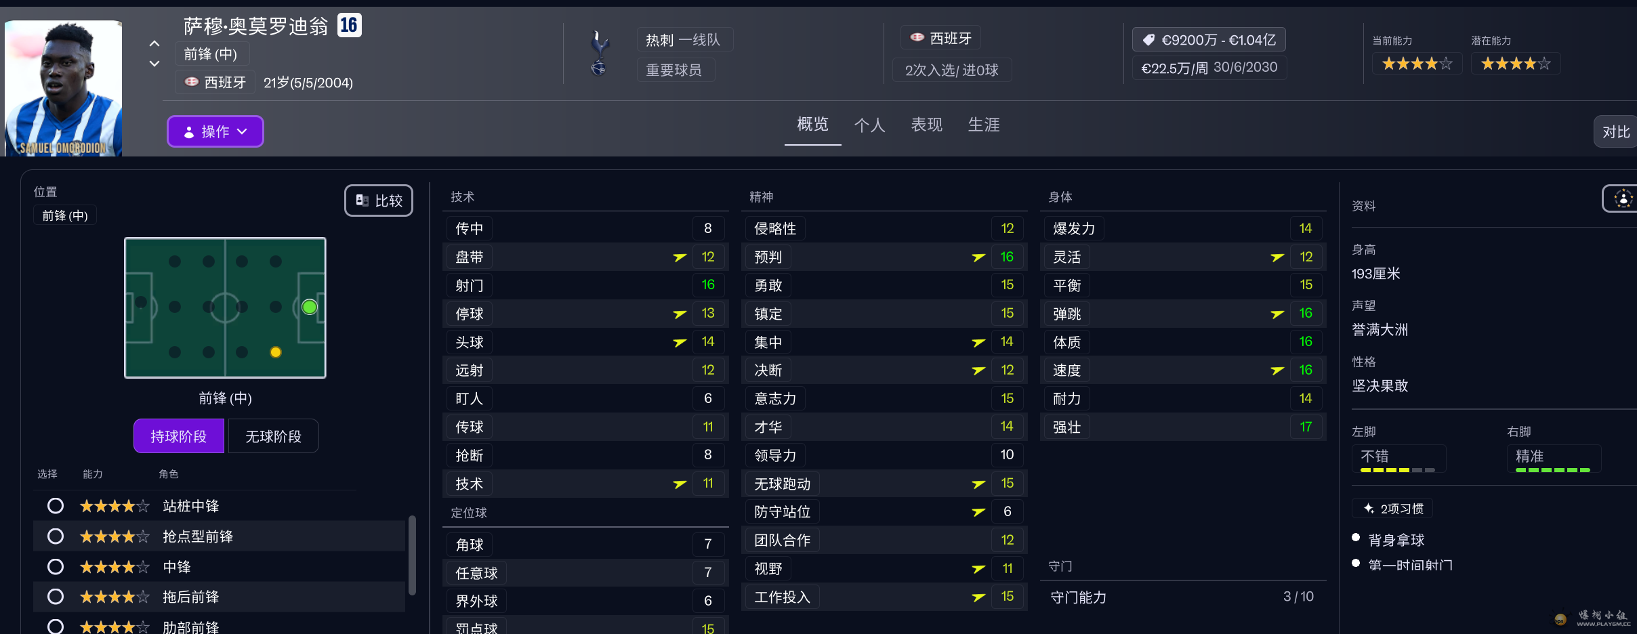Select the 拖后前锋 role radio button
This screenshot has width=1637, height=634.
(56, 597)
